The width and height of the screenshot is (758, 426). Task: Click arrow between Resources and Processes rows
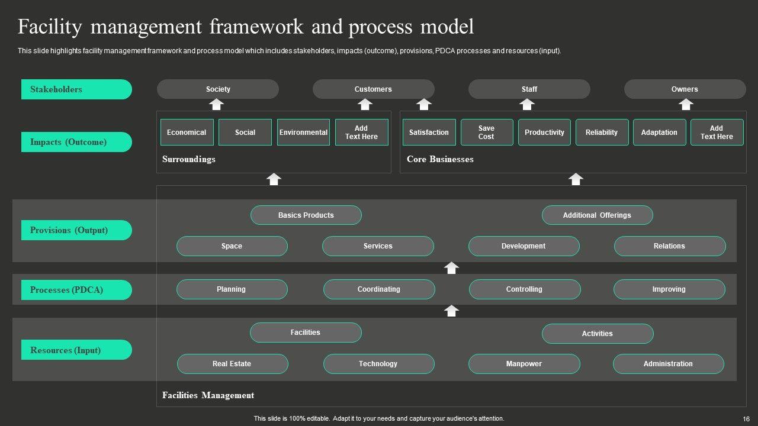(x=451, y=311)
